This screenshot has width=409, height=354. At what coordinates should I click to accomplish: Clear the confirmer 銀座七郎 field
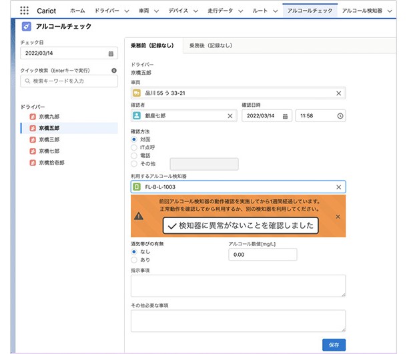pos(230,115)
